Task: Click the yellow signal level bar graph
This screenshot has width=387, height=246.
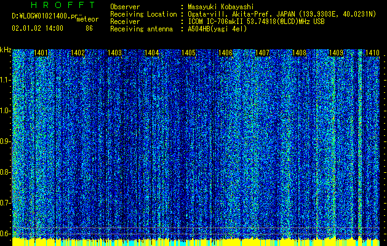Action: pos(196,242)
